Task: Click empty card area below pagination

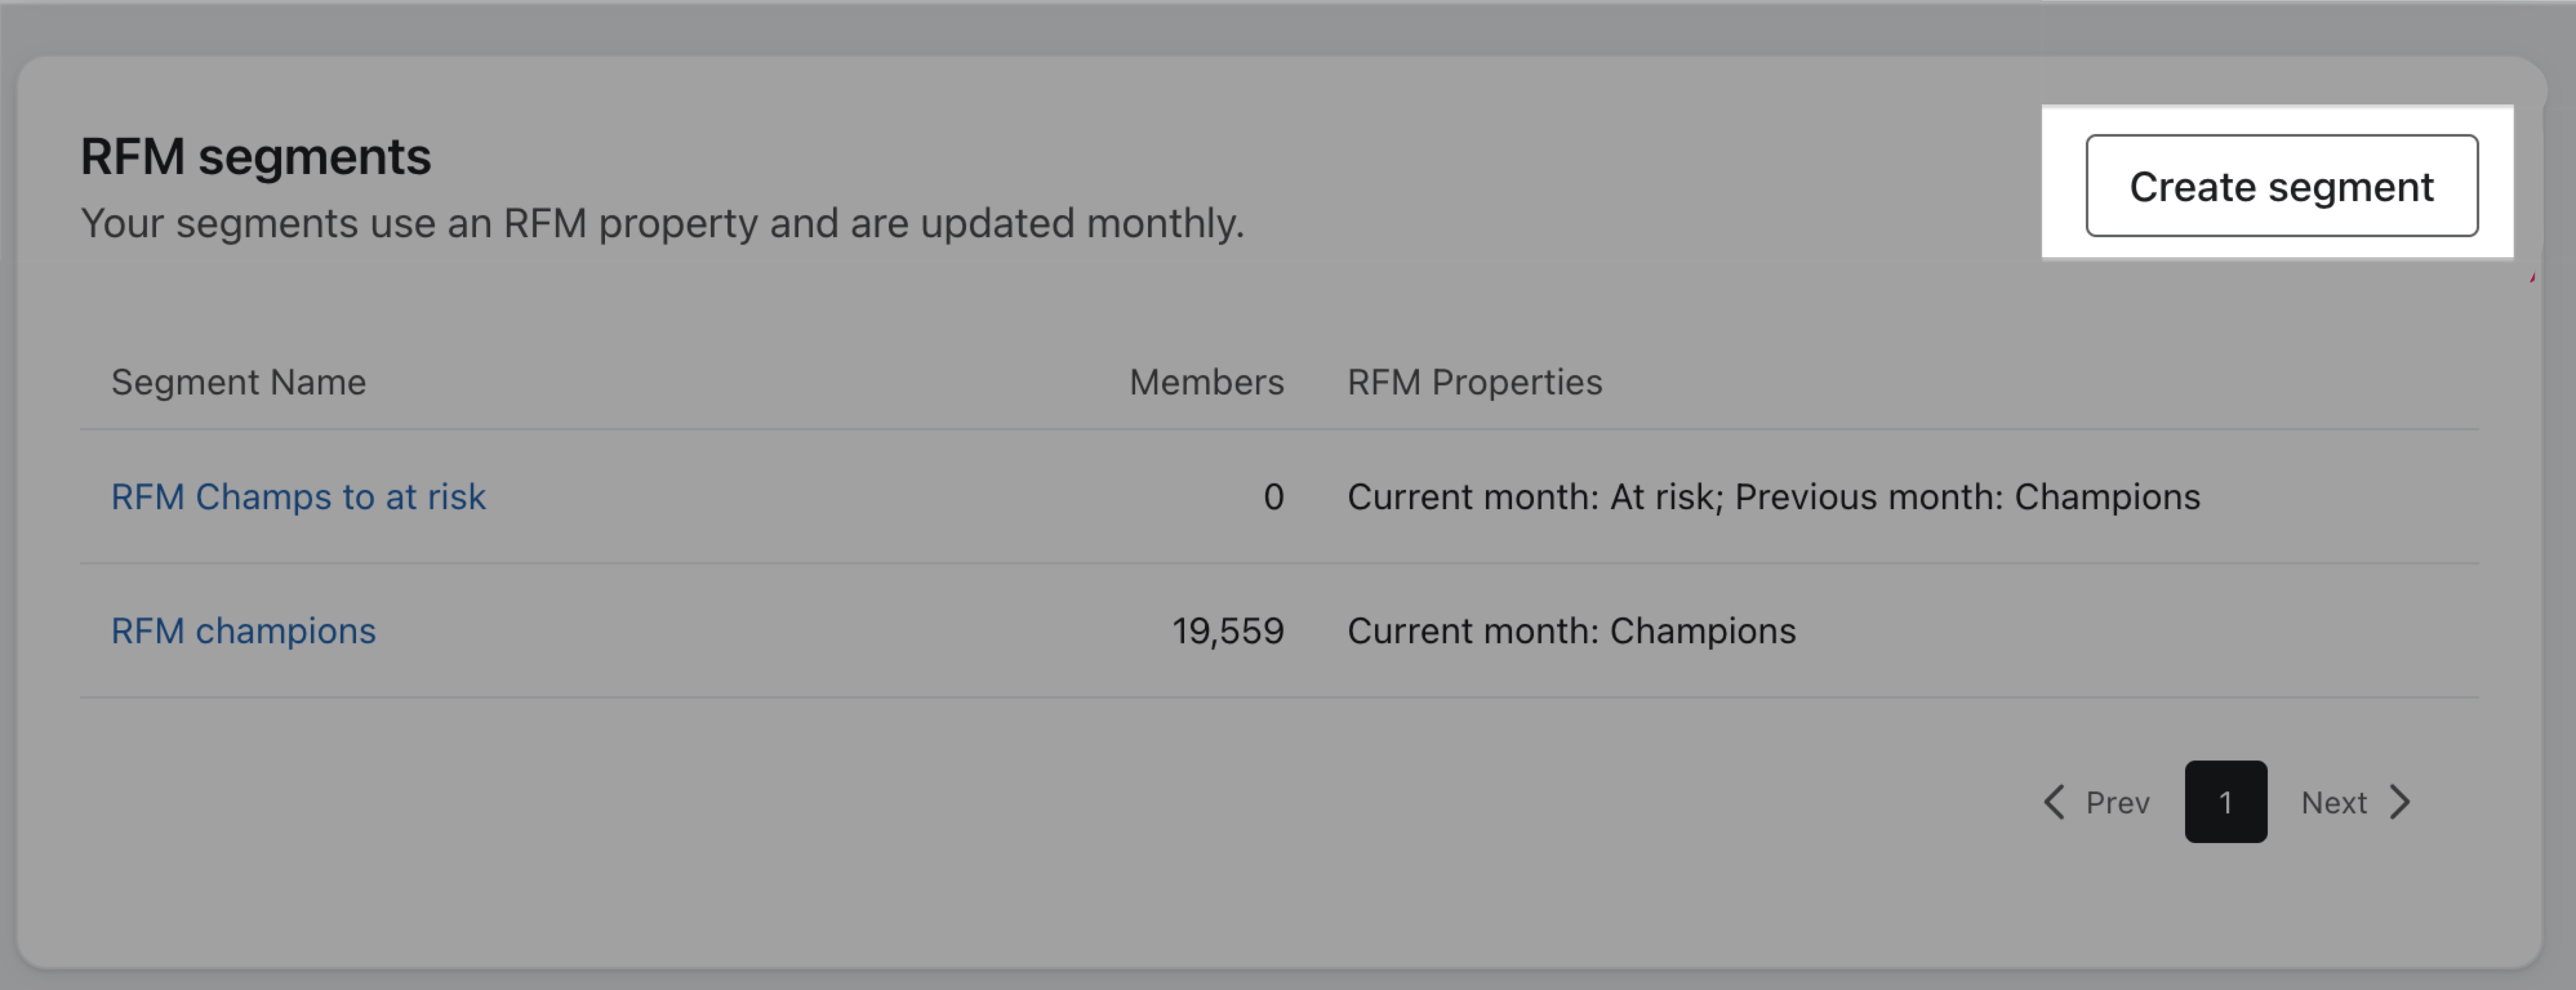Action: coord(1200,909)
